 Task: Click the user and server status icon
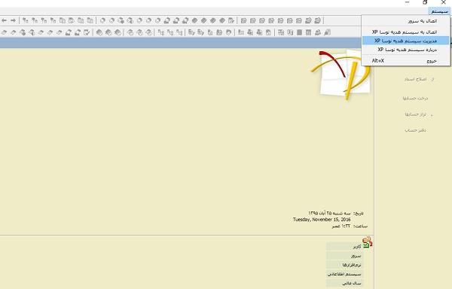[x=368, y=242]
